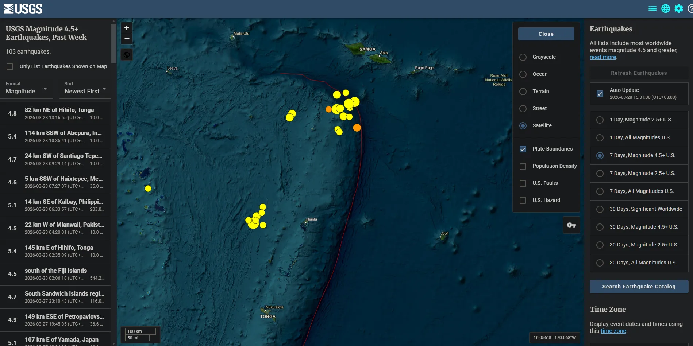Open the settings gear icon
This screenshot has width=693, height=346.
pyautogui.click(x=678, y=9)
